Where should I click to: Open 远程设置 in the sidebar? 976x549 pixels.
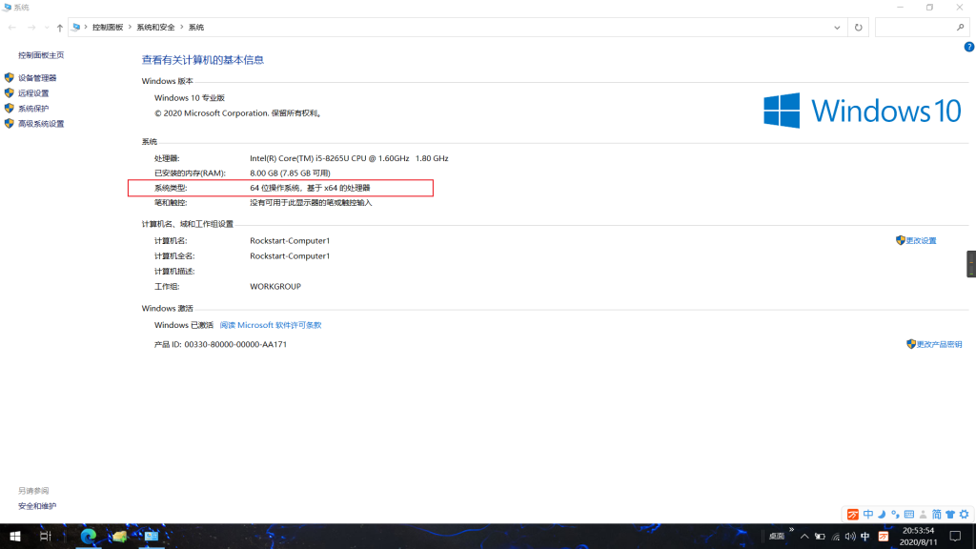click(33, 93)
